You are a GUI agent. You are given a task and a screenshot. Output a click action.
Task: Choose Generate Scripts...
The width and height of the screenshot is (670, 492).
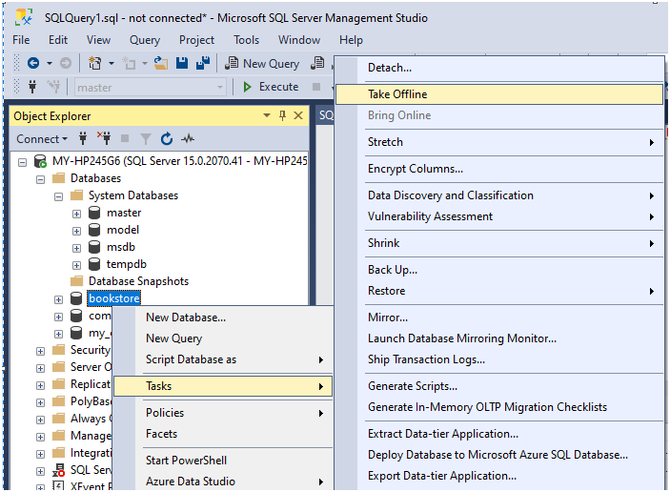tap(499, 386)
